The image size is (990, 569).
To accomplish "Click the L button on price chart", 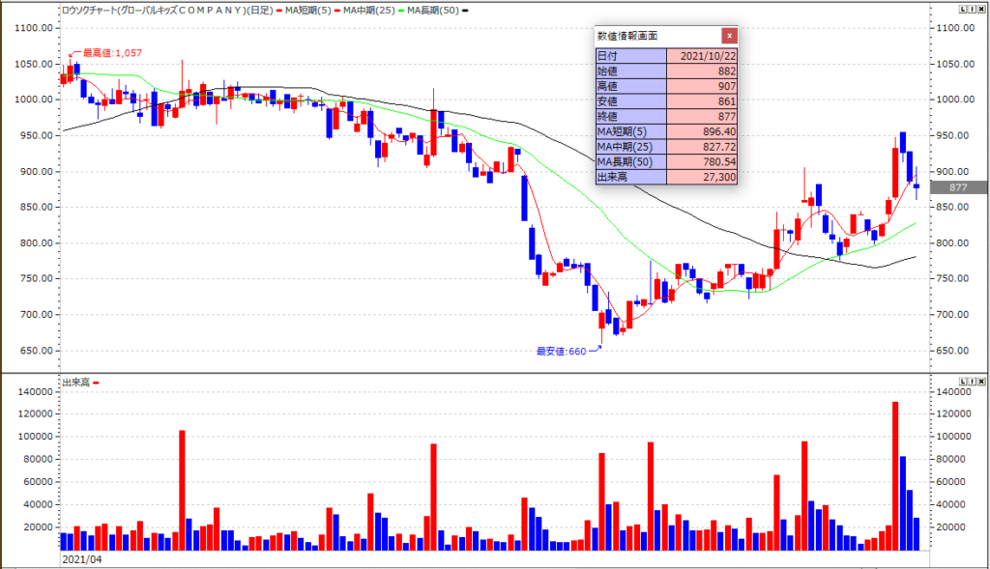I will pos(963,9).
